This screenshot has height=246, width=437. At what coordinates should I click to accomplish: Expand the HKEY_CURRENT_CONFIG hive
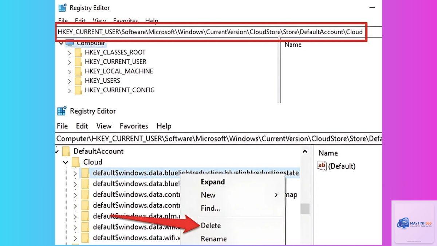pyautogui.click(x=69, y=90)
